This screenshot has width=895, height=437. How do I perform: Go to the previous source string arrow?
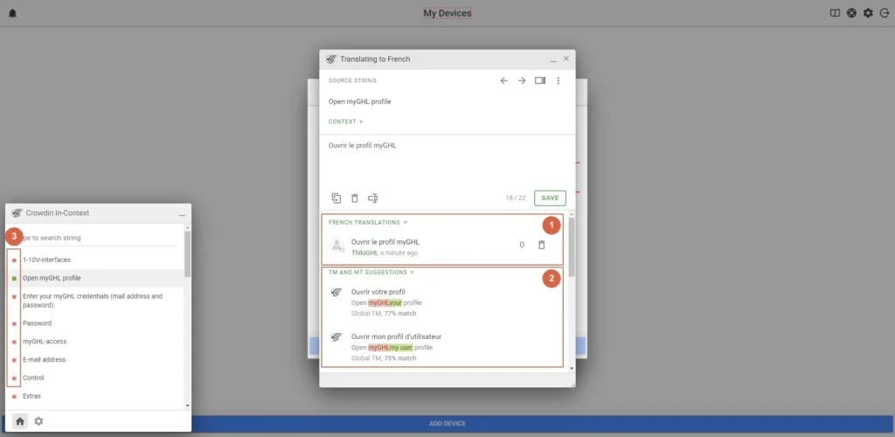[x=503, y=80]
